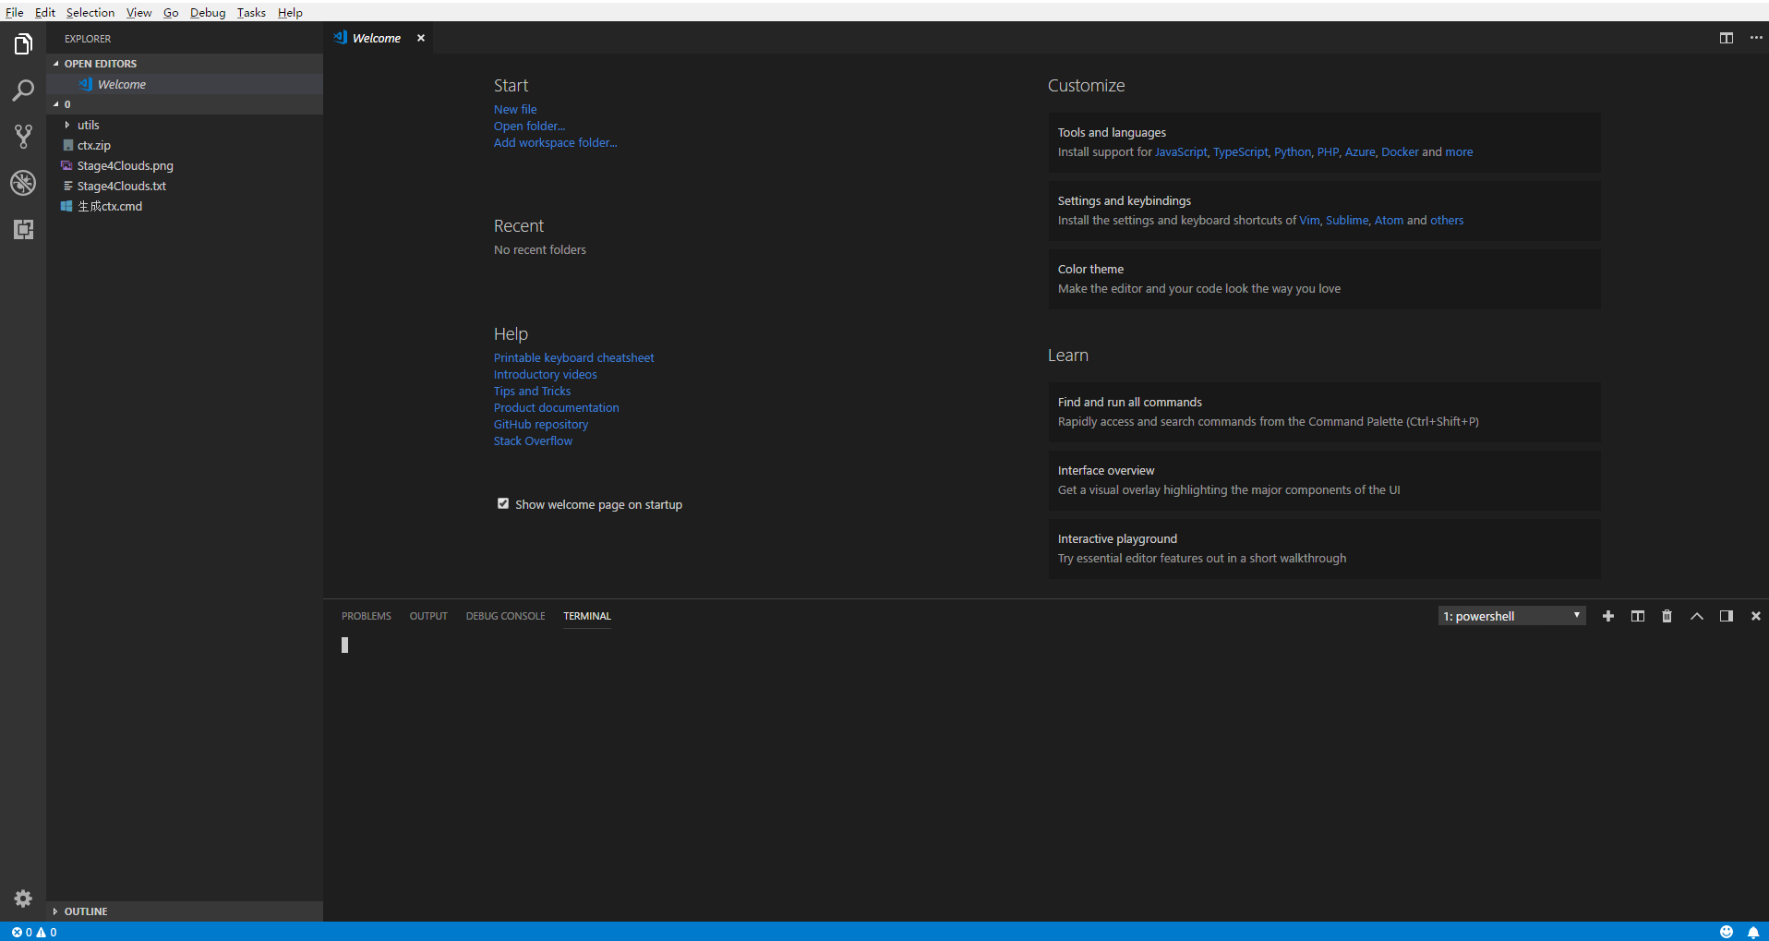Open the Debug menu
The image size is (1769, 941).
tap(207, 12)
